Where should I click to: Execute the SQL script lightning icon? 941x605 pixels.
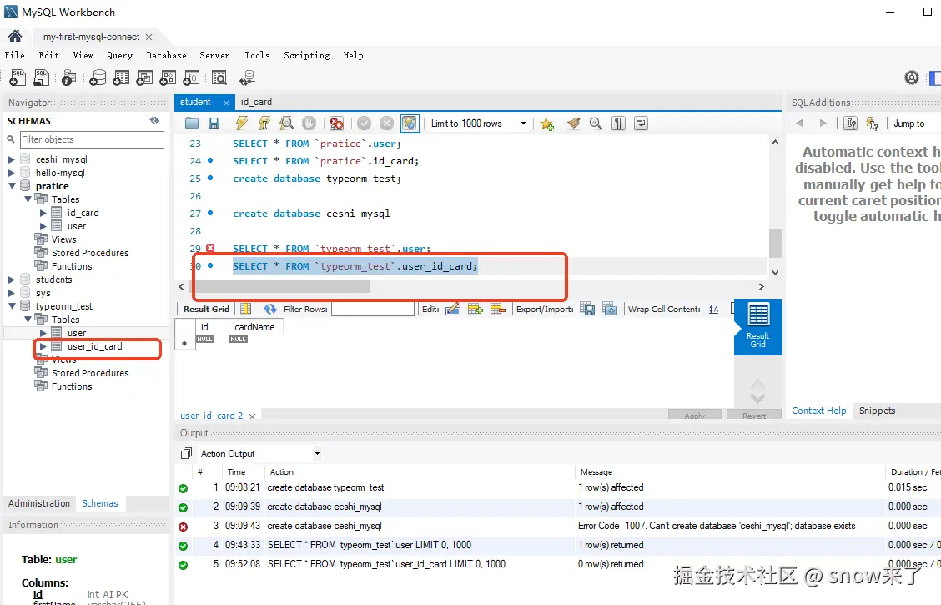coord(241,123)
